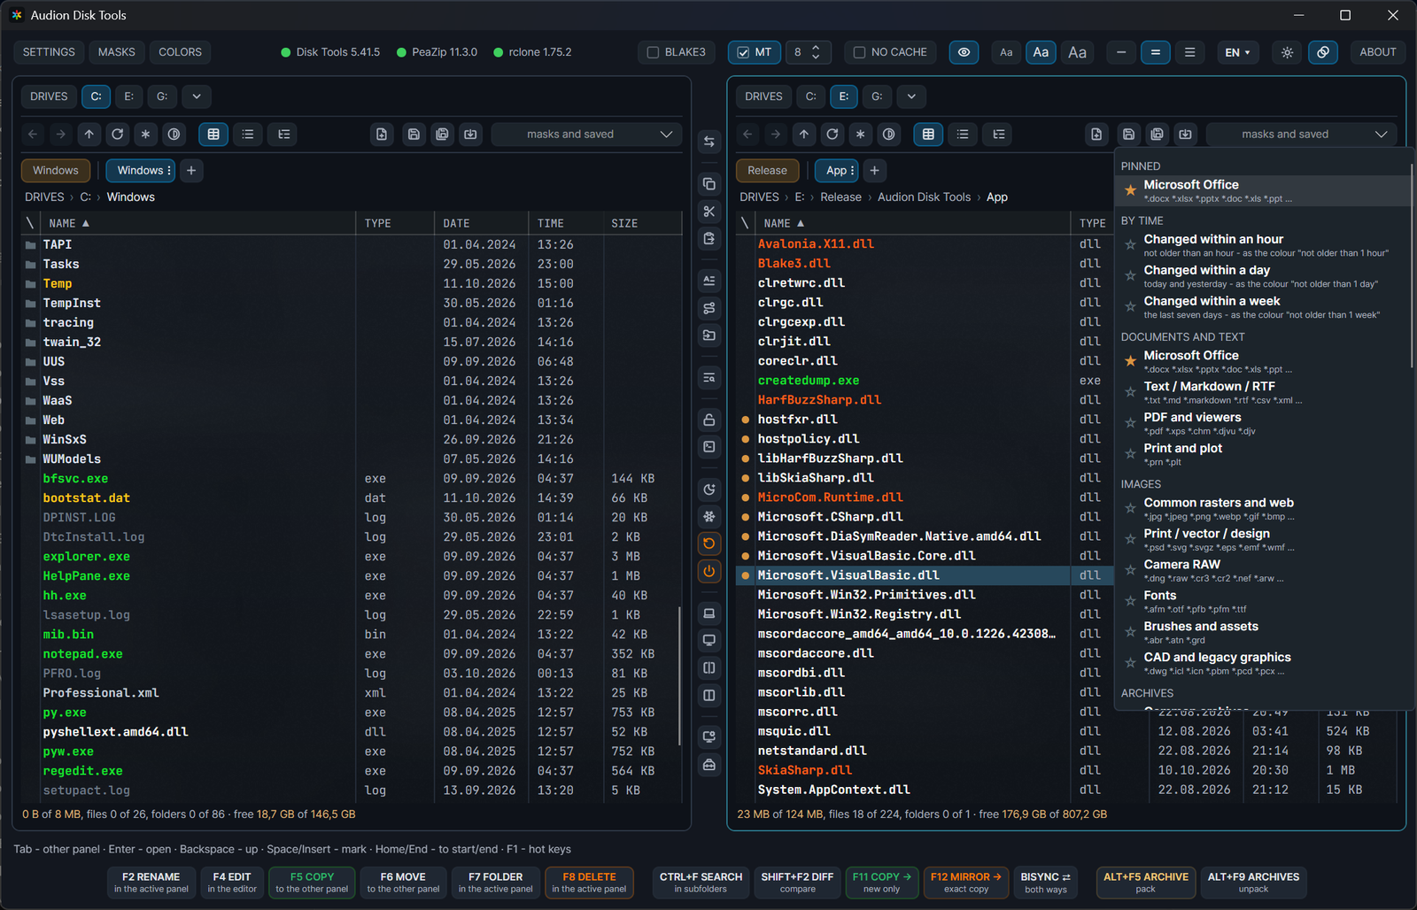Click the sleep moon icon in center toolbar

tap(709, 490)
